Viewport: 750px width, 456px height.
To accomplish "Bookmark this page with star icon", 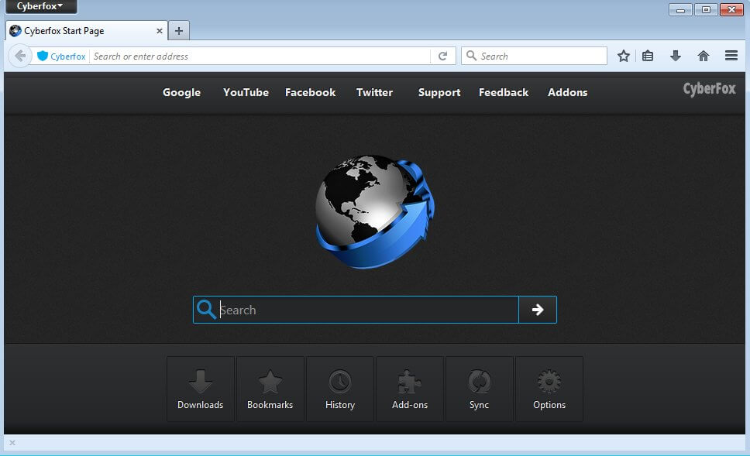I will [623, 56].
